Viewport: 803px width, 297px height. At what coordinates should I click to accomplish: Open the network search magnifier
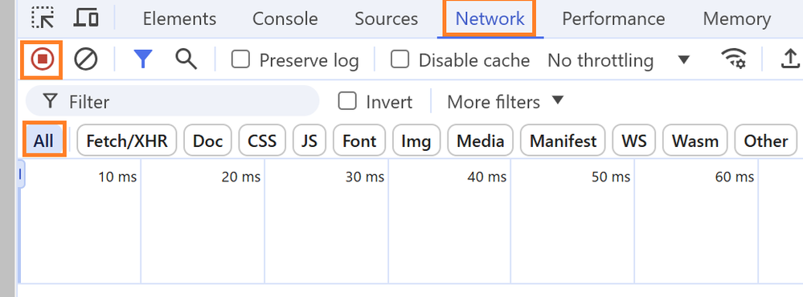186,59
